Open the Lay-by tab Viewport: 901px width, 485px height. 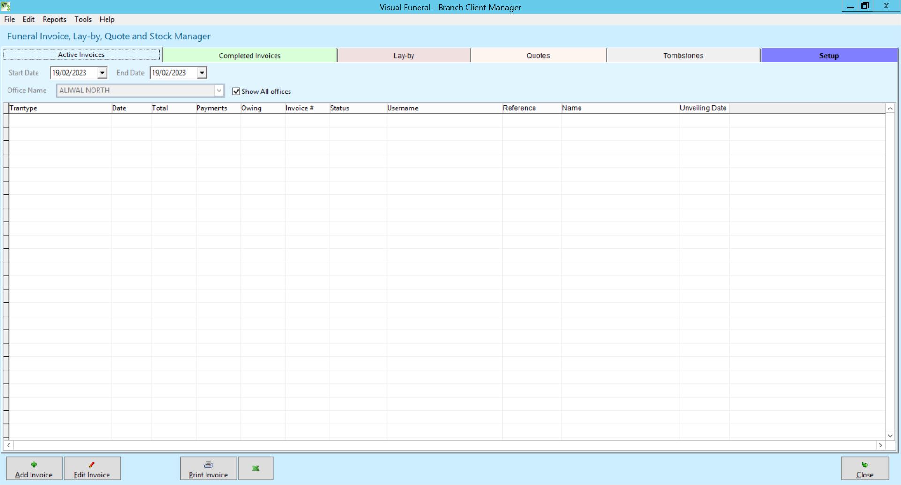click(x=404, y=55)
